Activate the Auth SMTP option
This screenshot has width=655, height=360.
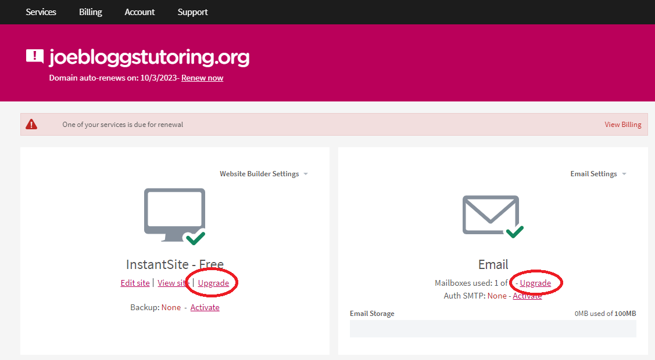coord(527,295)
